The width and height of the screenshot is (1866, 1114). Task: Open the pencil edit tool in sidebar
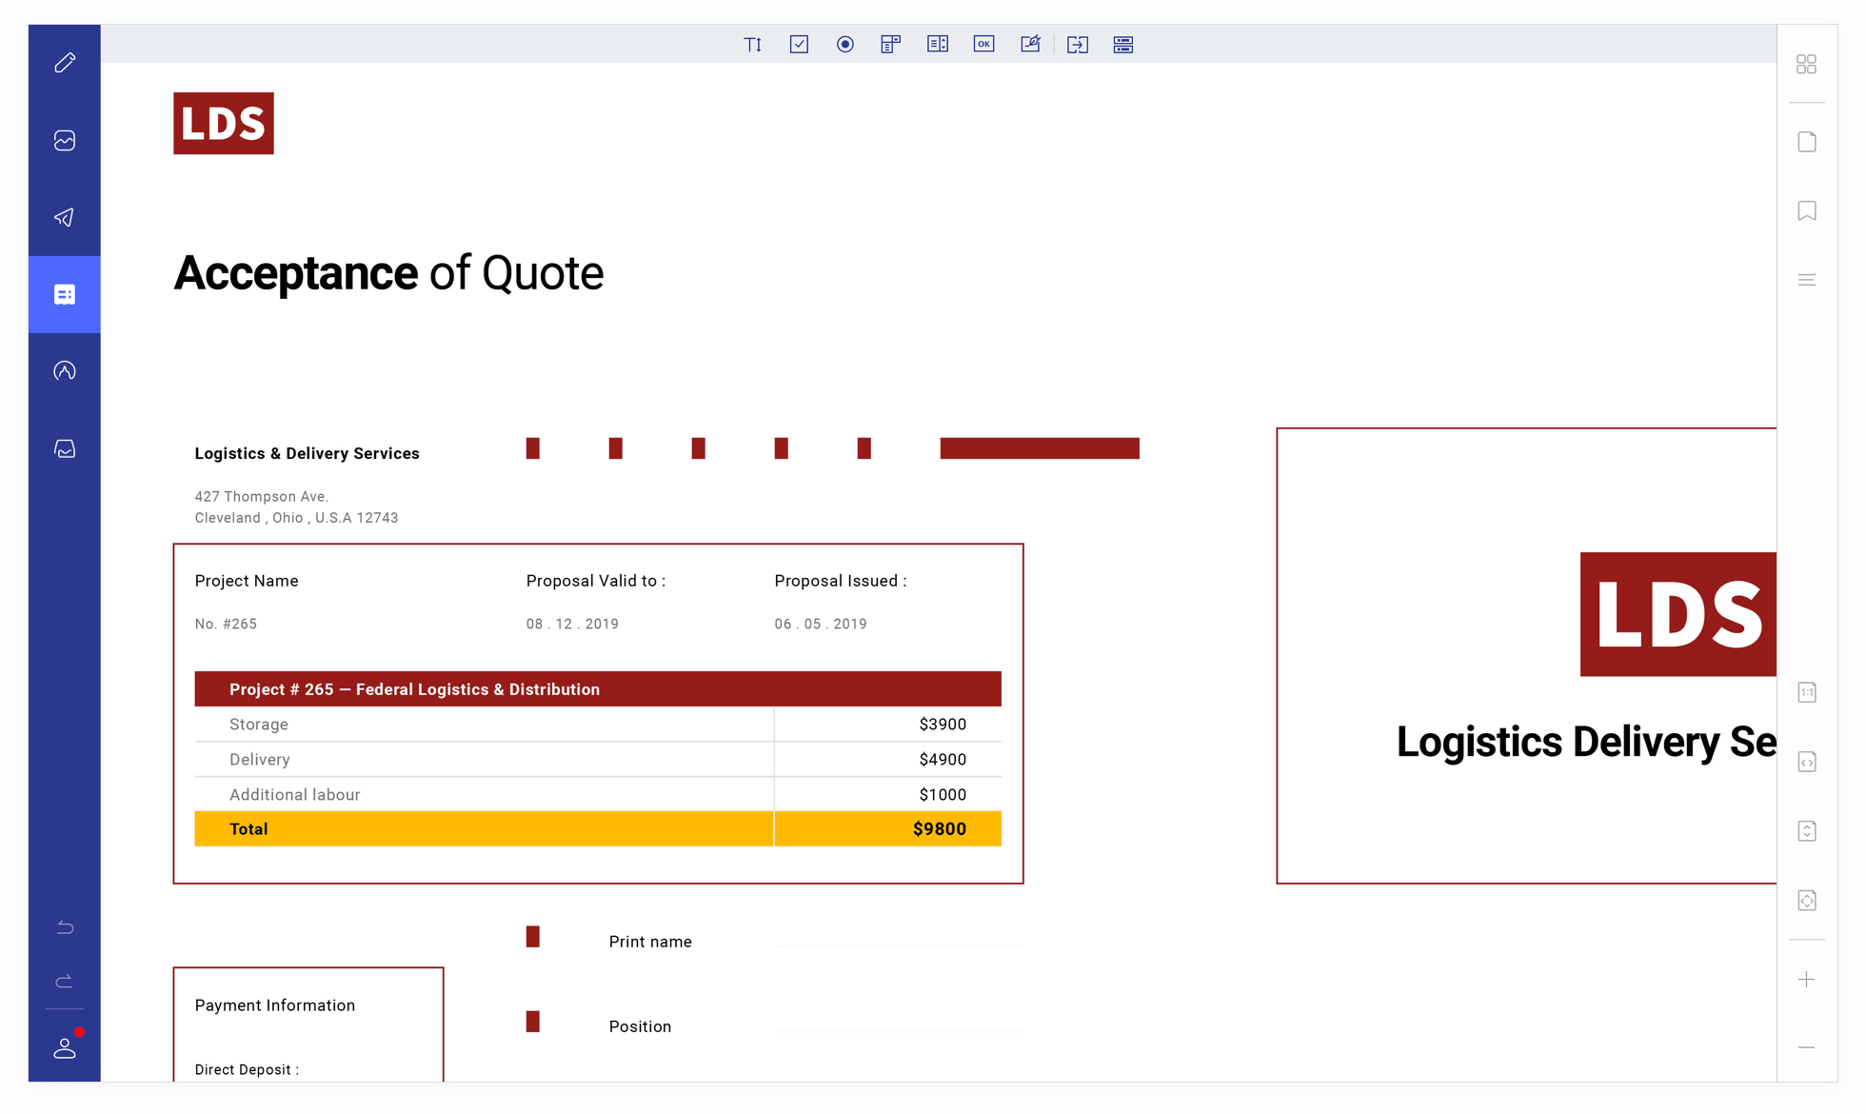click(65, 63)
